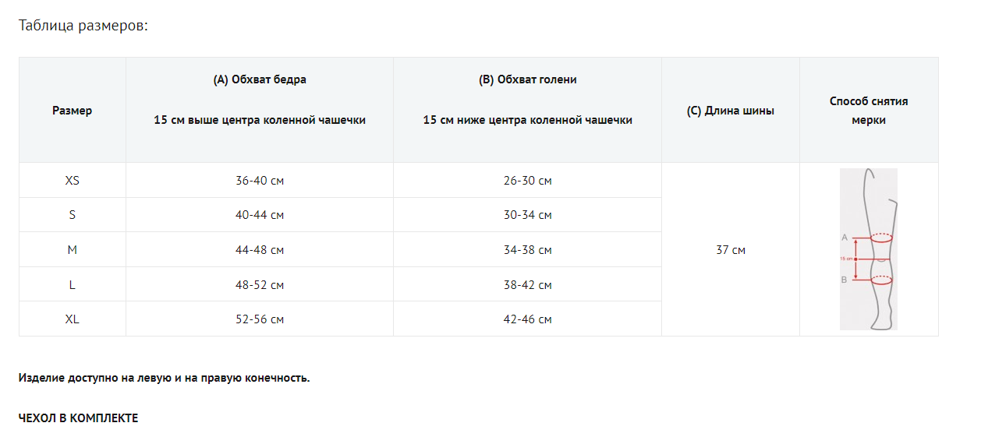Click the 36-40 см thigh value

tap(260, 181)
